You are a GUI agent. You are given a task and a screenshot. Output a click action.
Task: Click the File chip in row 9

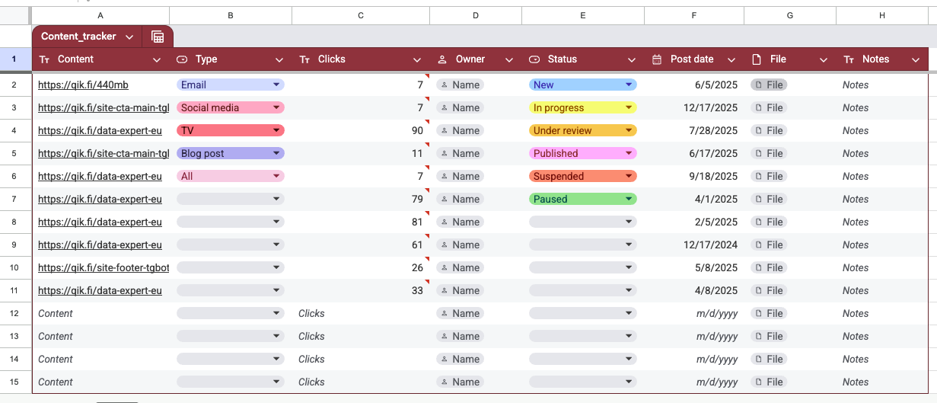[769, 245]
